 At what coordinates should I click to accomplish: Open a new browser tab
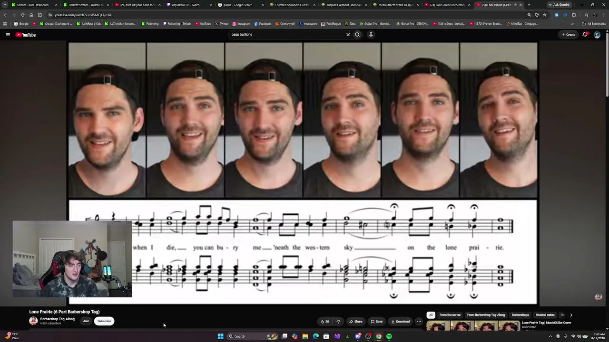(529, 5)
